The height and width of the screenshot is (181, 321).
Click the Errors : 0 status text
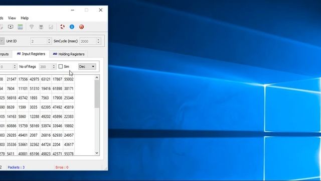62,167
